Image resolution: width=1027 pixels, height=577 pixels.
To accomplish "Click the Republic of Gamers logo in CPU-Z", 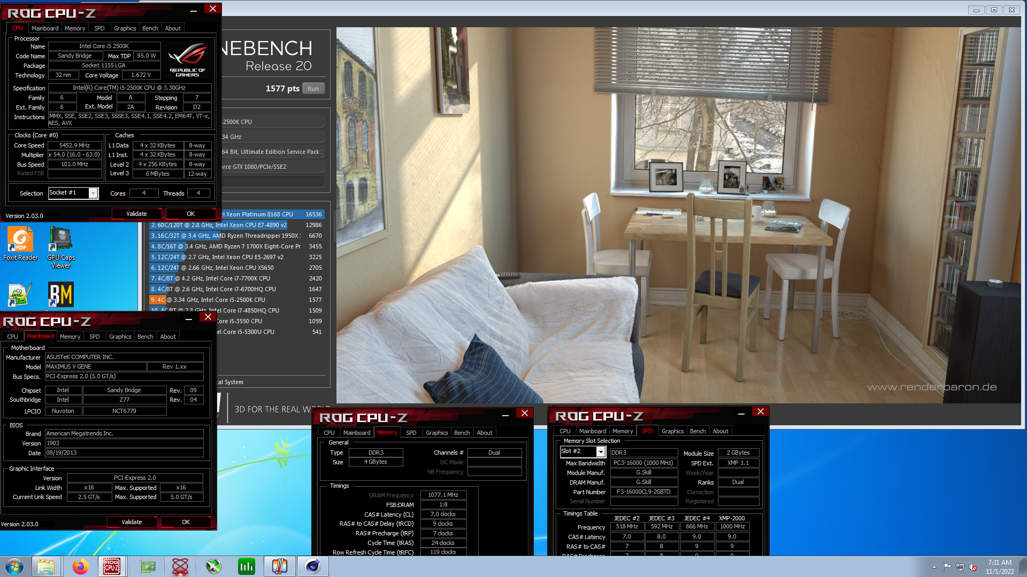I will click(187, 60).
